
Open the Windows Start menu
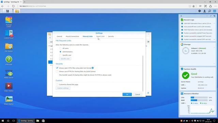[x=3, y=121]
